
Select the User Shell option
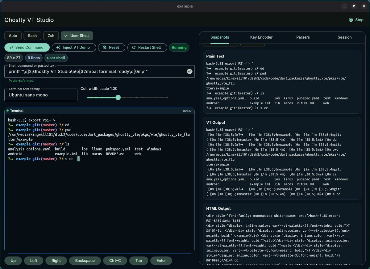77,36
